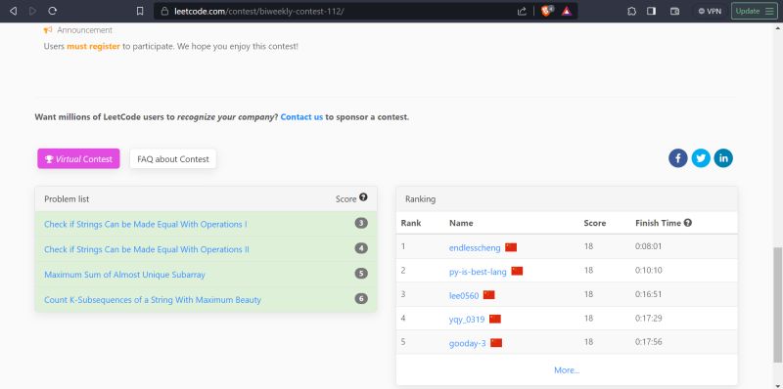
Task: Click the Ranking panel header
Action: (421, 199)
